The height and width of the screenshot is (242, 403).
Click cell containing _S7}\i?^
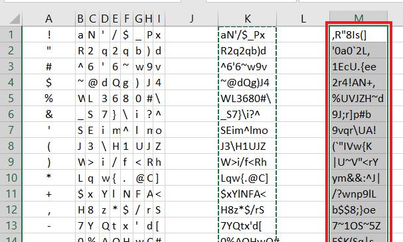pyautogui.click(x=247, y=114)
